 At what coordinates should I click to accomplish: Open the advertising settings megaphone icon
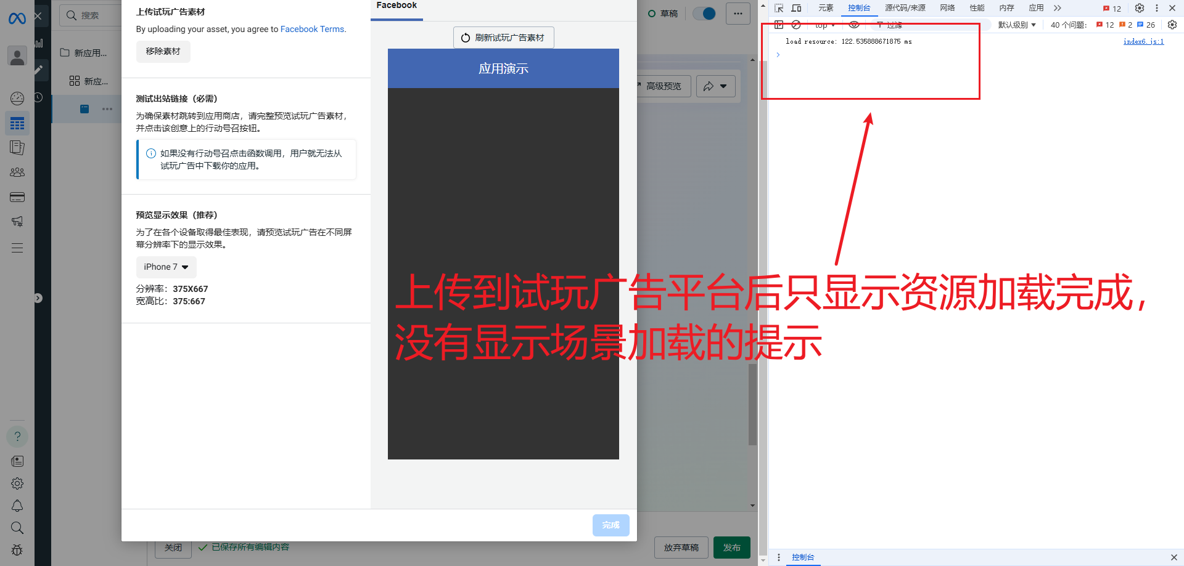17,222
